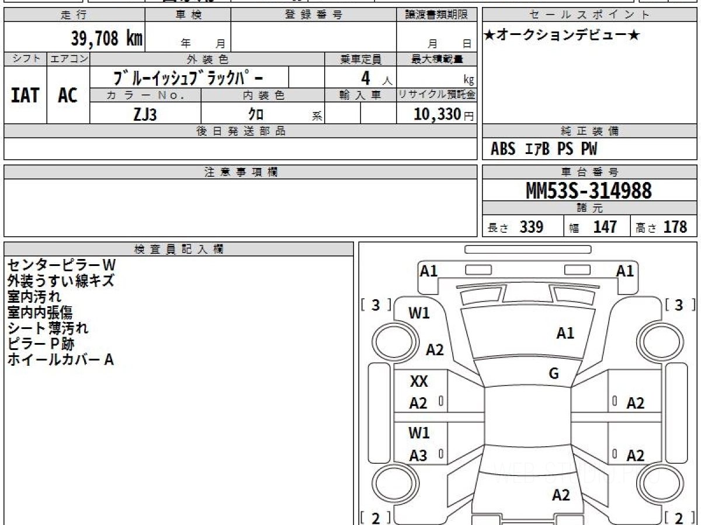Click the 譲渡書類期限 header

[436, 15]
